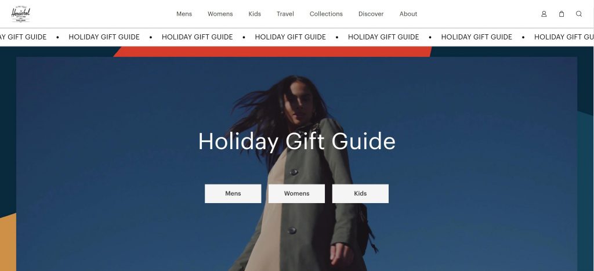Click the orange shape at lower left
The image size is (594, 271).
[x=8, y=243]
